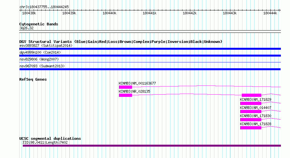Click the 3q26.32 band label

(26, 28)
